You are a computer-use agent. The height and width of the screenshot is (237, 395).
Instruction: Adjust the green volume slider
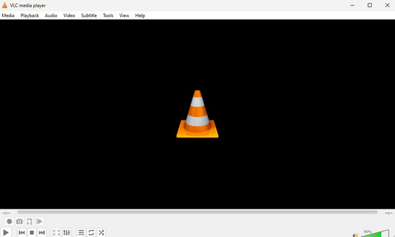pos(375,233)
